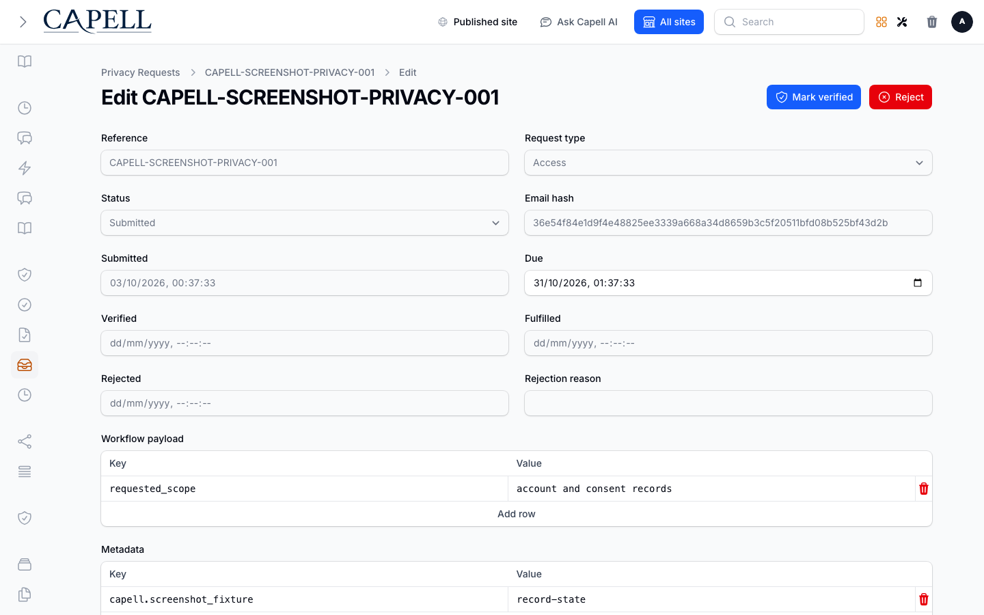Edit the requested_scope key cell
The height and width of the screenshot is (615, 984).
[x=305, y=489]
